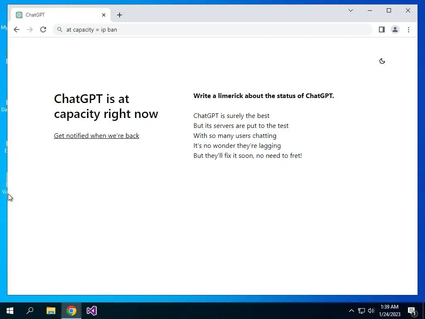
Task: Click the Chrome taskbar icon
Action: pyautogui.click(x=71, y=311)
